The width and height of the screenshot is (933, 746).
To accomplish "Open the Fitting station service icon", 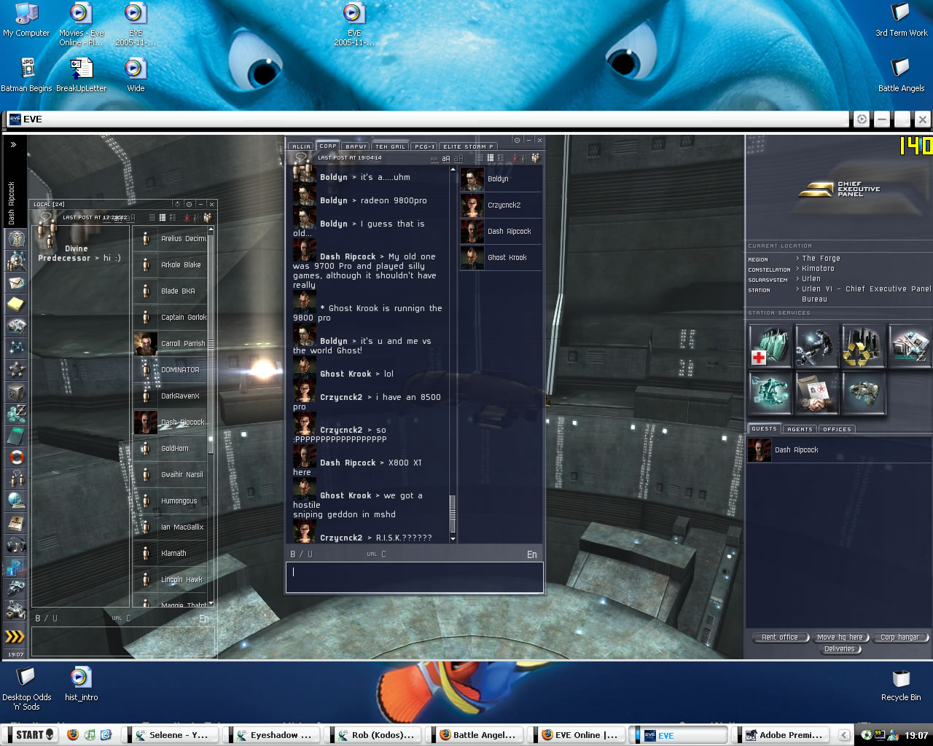I will click(x=770, y=392).
